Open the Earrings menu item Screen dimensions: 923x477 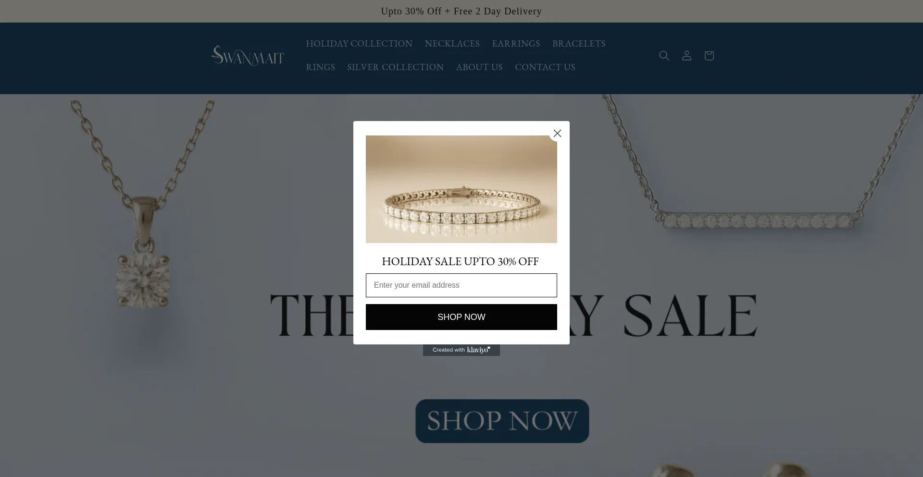[516, 44]
